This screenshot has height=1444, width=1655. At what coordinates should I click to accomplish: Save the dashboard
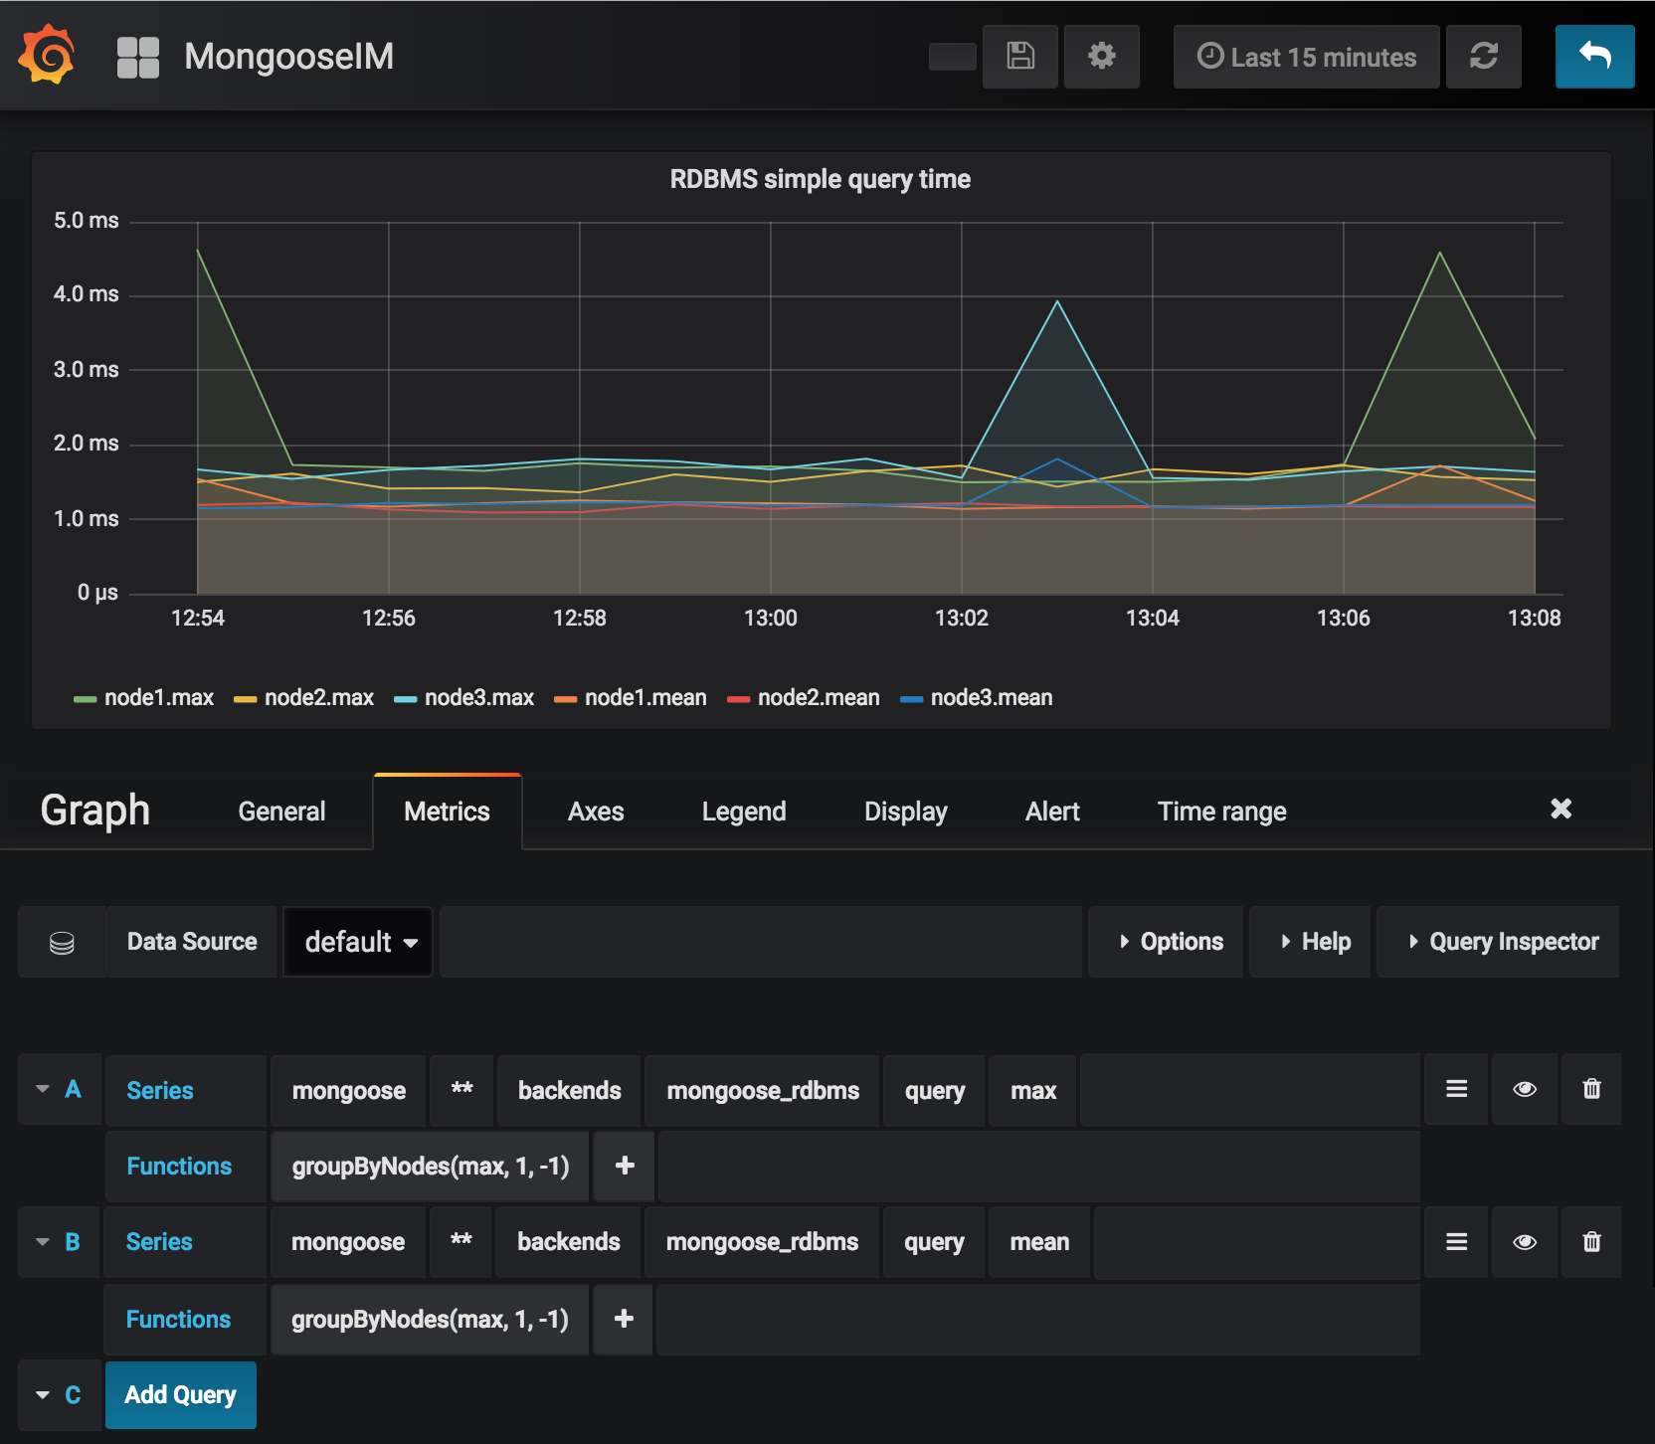pyautogui.click(x=1019, y=57)
